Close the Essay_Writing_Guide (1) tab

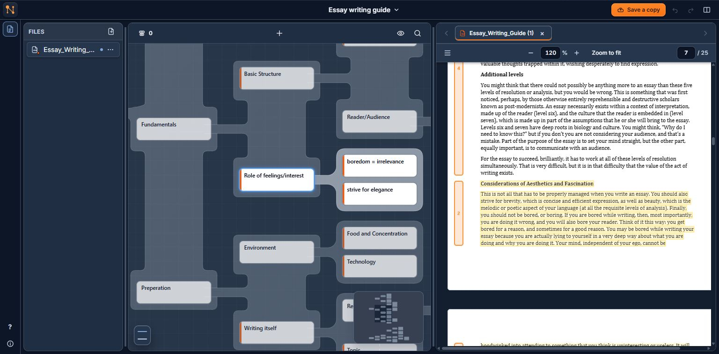[542, 33]
